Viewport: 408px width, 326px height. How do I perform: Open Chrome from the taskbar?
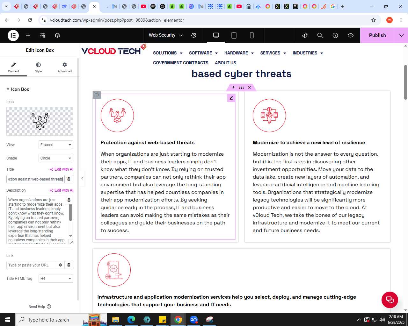pos(178,320)
